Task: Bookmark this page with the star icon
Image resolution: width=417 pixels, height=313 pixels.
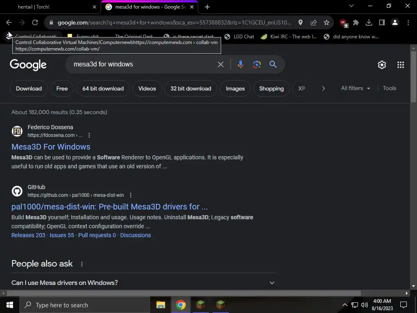Action: pos(327,23)
